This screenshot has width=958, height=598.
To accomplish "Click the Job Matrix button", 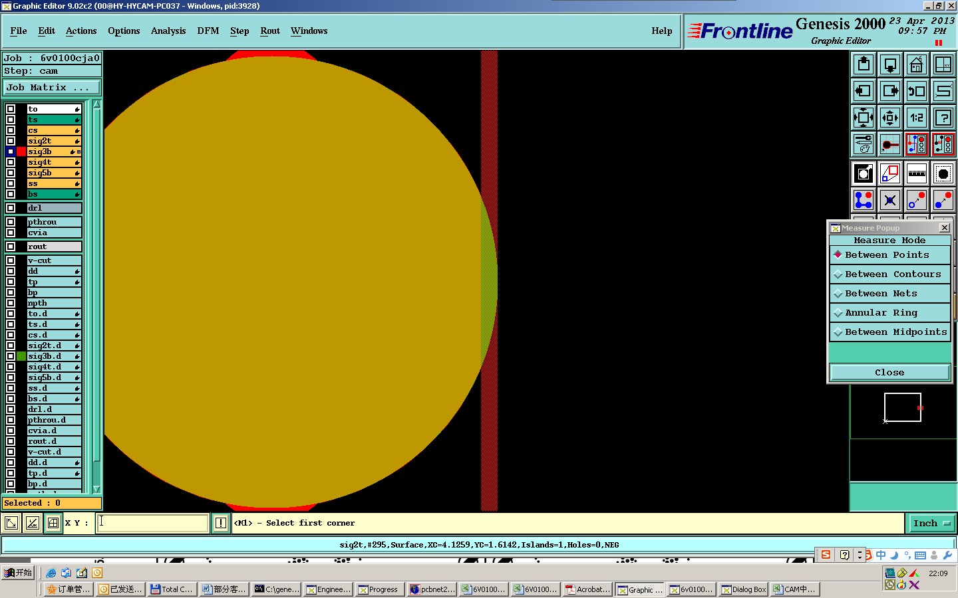I will pos(52,87).
